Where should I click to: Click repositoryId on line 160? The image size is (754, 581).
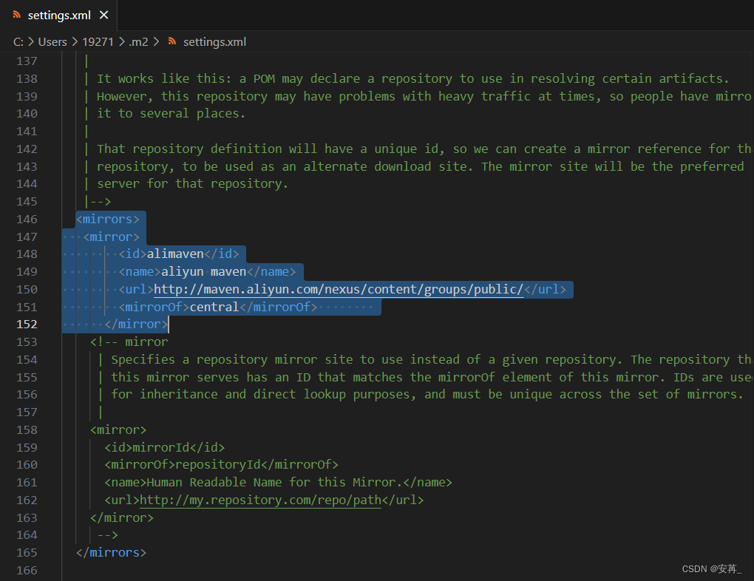click(x=218, y=465)
